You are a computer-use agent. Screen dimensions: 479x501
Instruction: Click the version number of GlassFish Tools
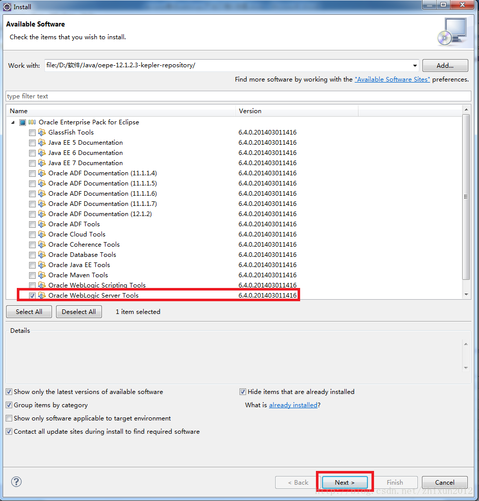[x=268, y=133]
